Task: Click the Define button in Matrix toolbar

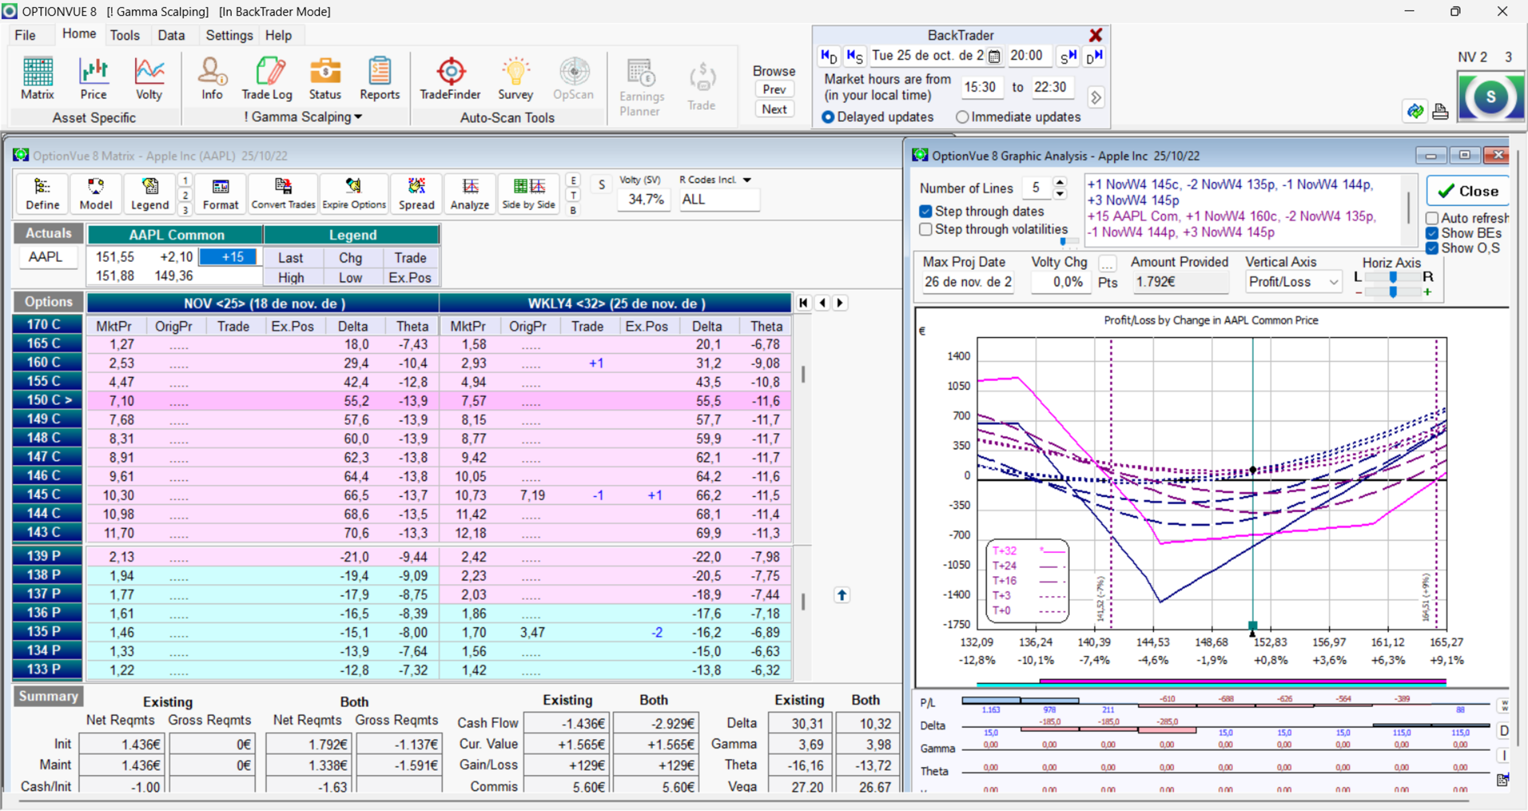Action: [43, 194]
